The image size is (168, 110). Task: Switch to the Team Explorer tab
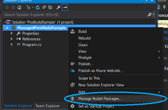click(48, 106)
